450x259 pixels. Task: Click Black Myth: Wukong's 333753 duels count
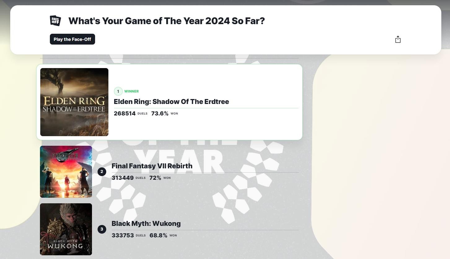(123, 235)
